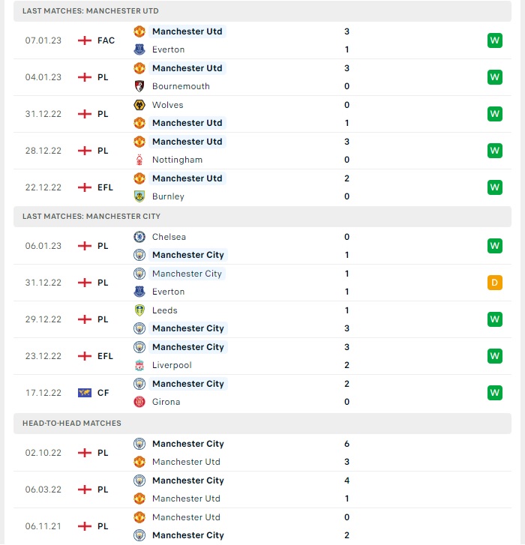Open Manchester City link in Girona match
Viewport: 525px width, 545px height.
[x=187, y=384]
